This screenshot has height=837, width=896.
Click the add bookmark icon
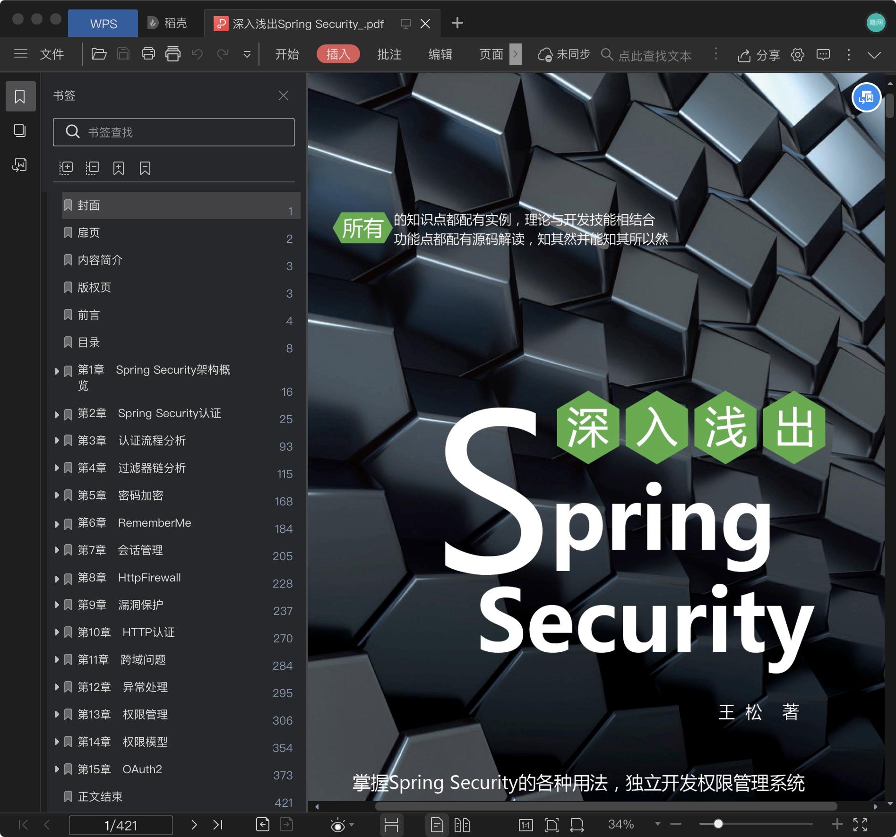pos(119,168)
